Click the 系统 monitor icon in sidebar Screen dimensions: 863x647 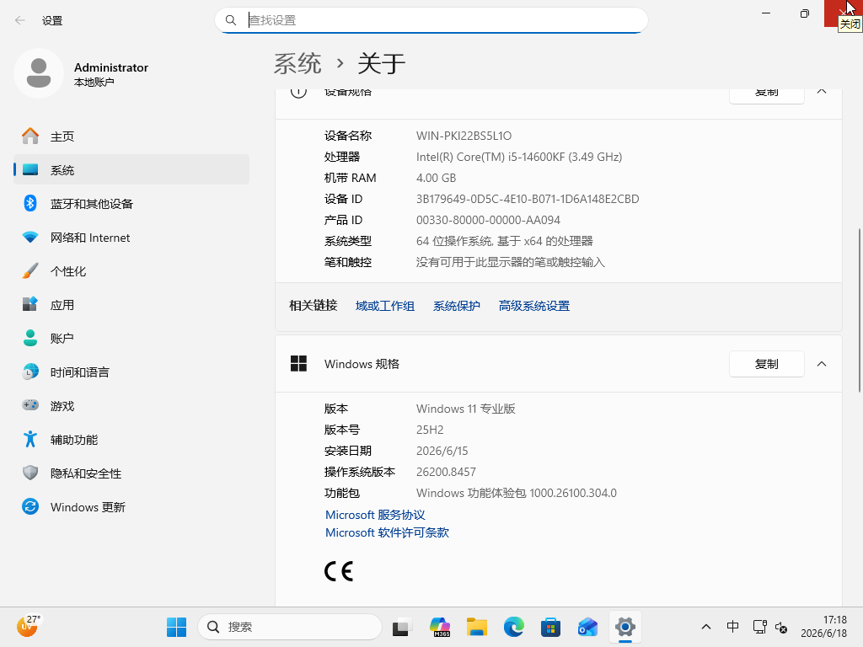coord(30,169)
